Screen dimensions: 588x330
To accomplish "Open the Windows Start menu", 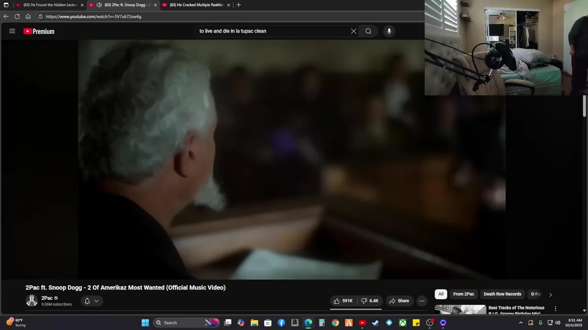I will (x=145, y=323).
